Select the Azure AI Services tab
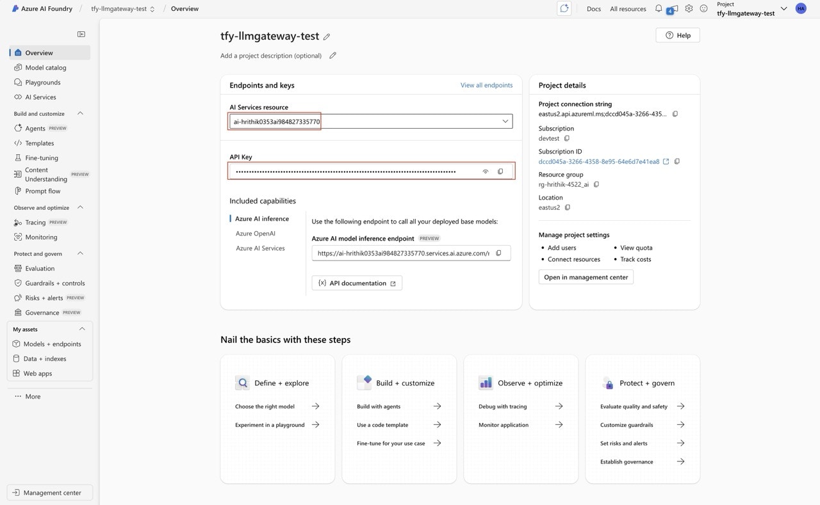Image resolution: width=820 pixels, height=505 pixels. [x=260, y=248]
